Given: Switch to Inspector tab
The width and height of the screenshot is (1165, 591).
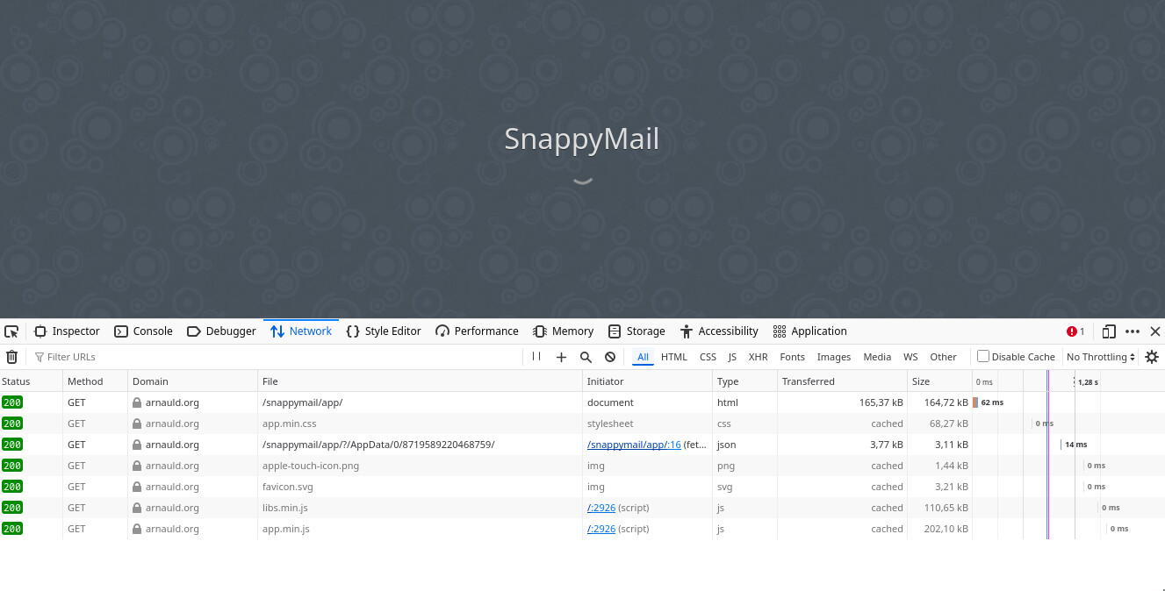Looking at the screenshot, I should 67,331.
